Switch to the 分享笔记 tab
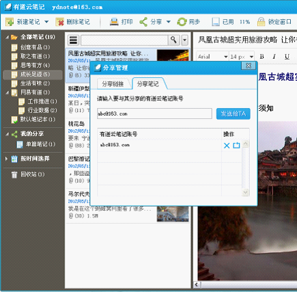This screenshot has height=292, width=297. click(148, 84)
